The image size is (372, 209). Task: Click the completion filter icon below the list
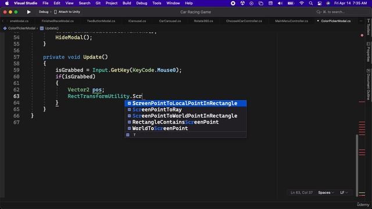coord(128,135)
